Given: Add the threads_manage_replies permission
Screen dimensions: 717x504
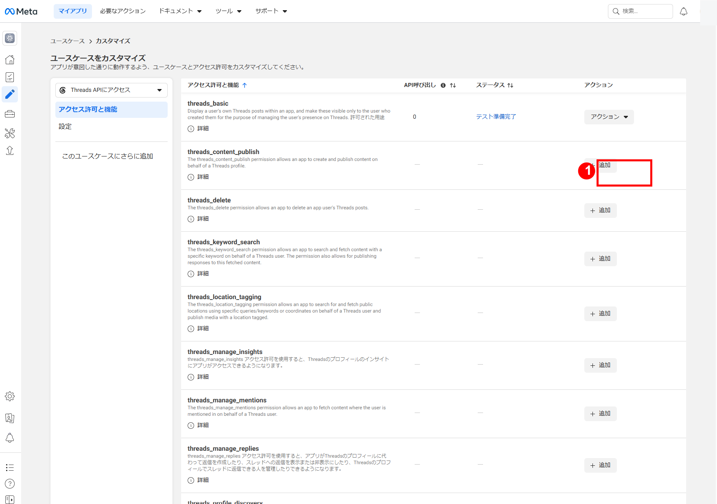Looking at the screenshot, I should coord(600,465).
